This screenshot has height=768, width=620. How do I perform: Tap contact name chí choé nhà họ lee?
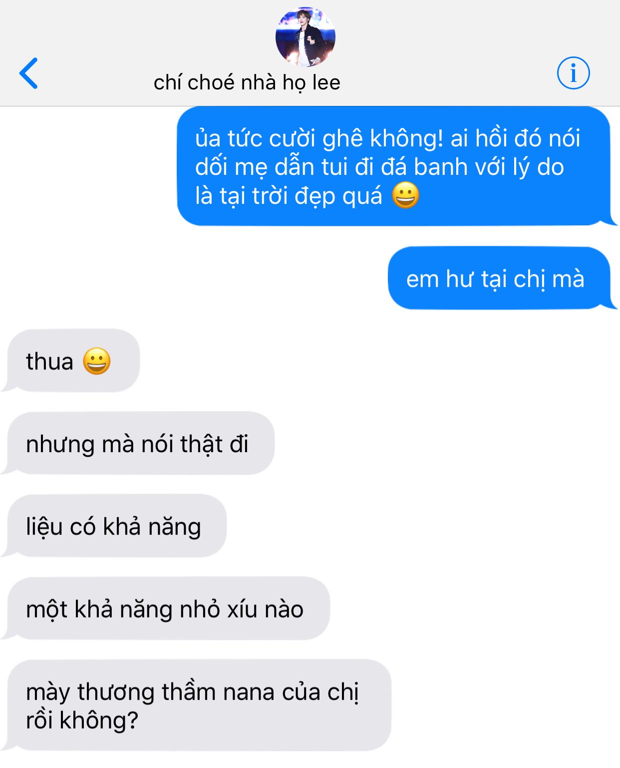coord(247,82)
